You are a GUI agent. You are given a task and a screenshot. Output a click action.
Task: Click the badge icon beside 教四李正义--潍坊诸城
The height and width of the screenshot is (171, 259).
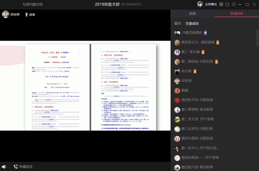(x=218, y=42)
